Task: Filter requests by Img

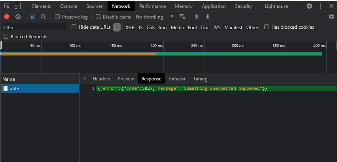Action: pyautogui.click(x=163, y=28)
